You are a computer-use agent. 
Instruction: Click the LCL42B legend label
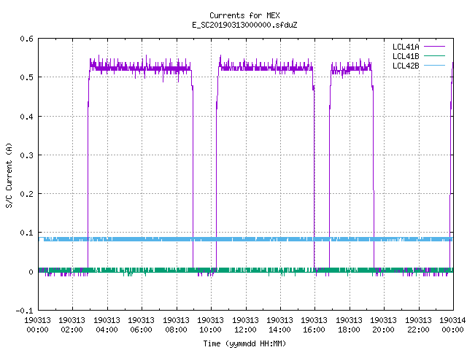pos(406,66)
